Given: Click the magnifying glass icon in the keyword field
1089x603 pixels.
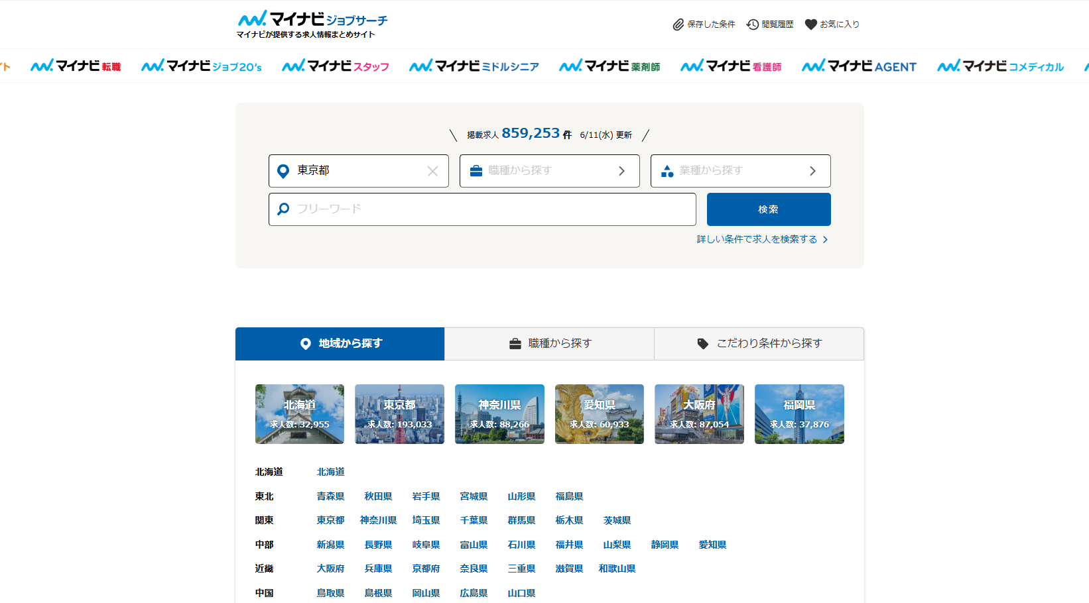Looking at the screenshot, I should click(x=283, y=209).
